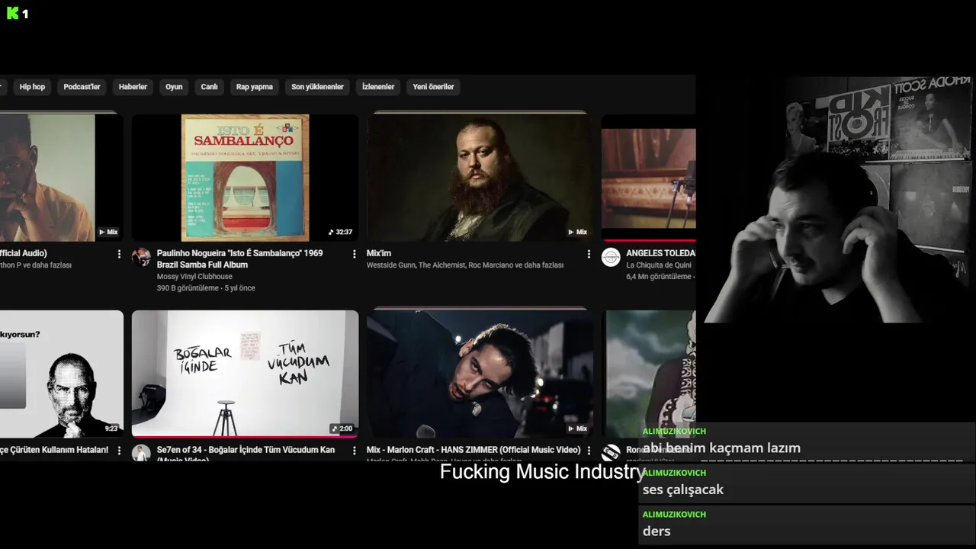
Task: Click the Kick logo icon
Action: [x=12, y=13]
